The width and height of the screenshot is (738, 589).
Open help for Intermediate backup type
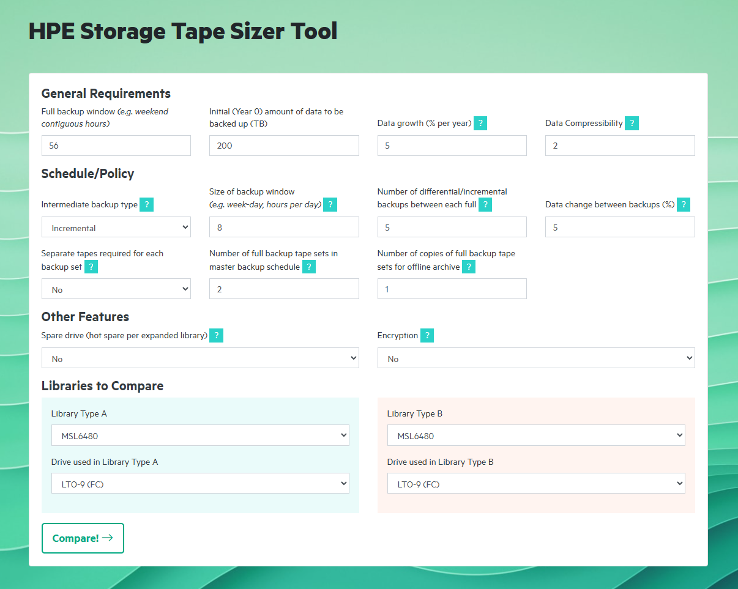click(x=146, y=204)
